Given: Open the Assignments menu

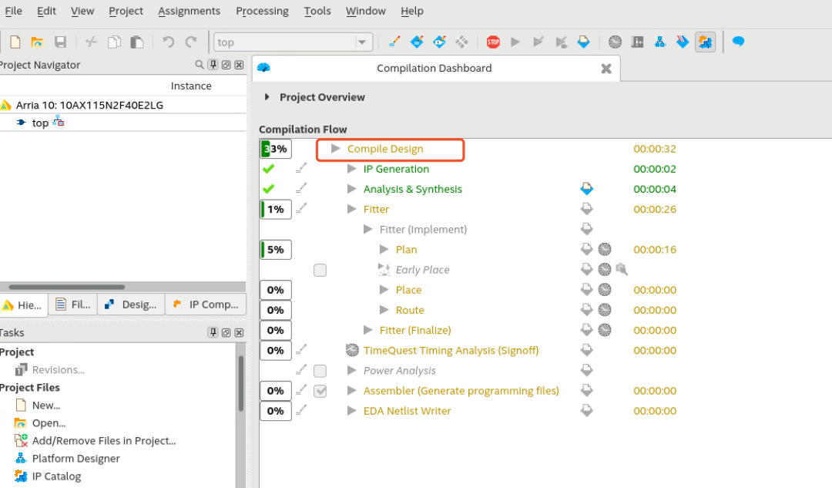Looking at the screenshot, I should (189, 11).
